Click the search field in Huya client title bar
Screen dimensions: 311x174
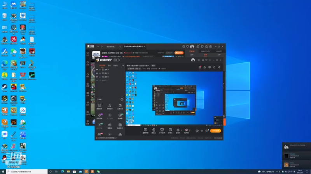coord(114,46)
